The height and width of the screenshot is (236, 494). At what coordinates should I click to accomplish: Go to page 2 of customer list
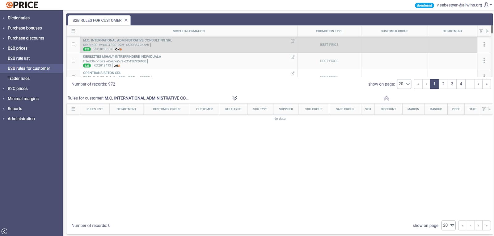pyautogui.click(x=443, y=84)
